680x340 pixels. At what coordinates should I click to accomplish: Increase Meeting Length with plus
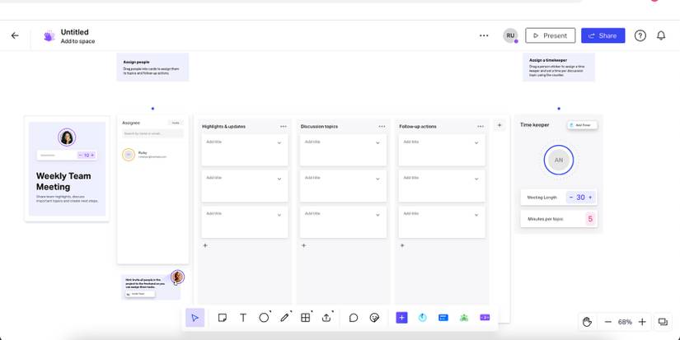pos(590,197)
